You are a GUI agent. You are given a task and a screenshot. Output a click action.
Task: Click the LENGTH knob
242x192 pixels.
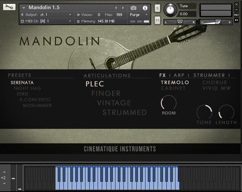click(x=226, y=112)
